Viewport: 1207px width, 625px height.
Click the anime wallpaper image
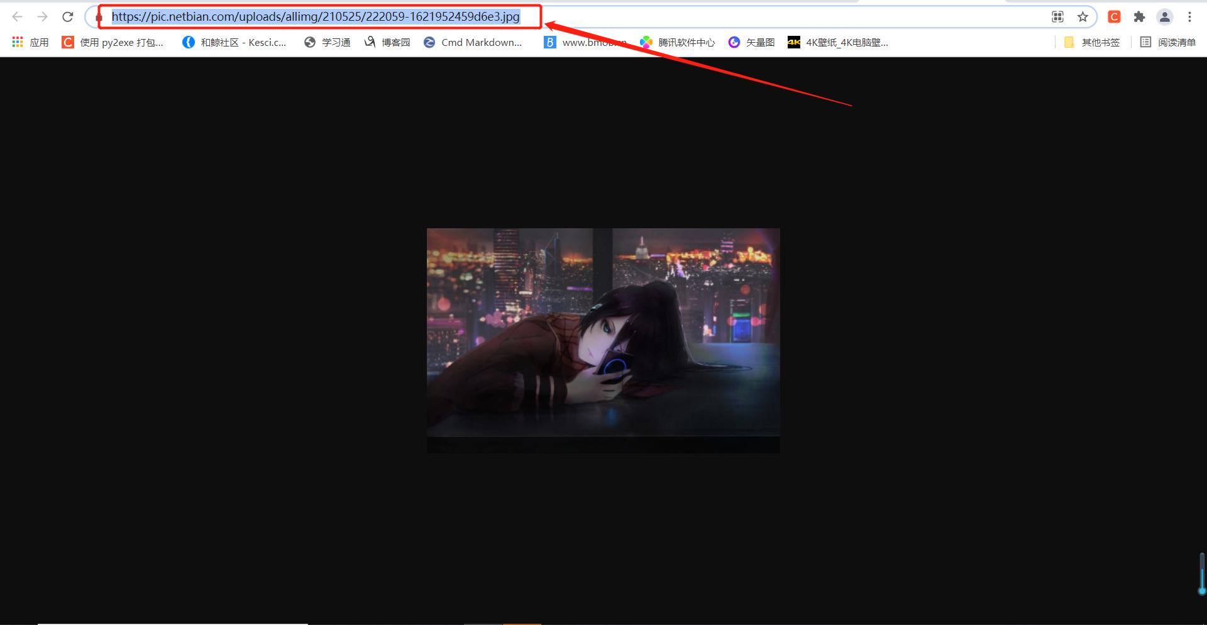coord(603,340)
